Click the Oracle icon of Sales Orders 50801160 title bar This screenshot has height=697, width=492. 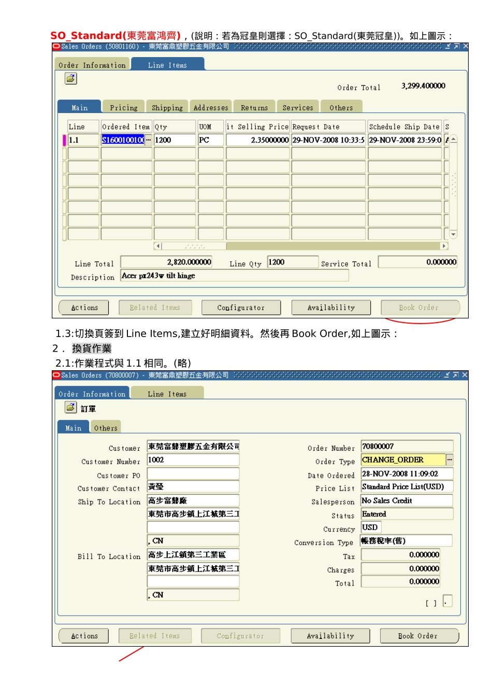pyautogui.click(x=56, y=47)
